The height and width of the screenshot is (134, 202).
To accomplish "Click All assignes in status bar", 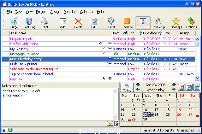I will [185, 130].
